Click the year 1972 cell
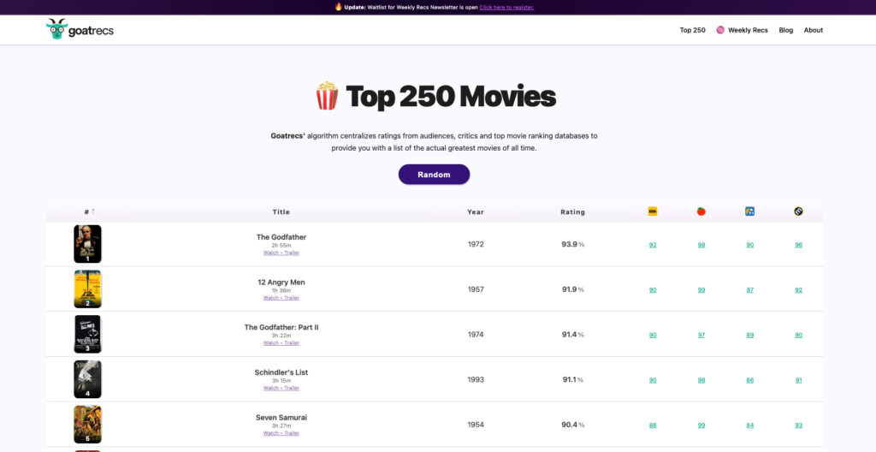 click(476, 245)
